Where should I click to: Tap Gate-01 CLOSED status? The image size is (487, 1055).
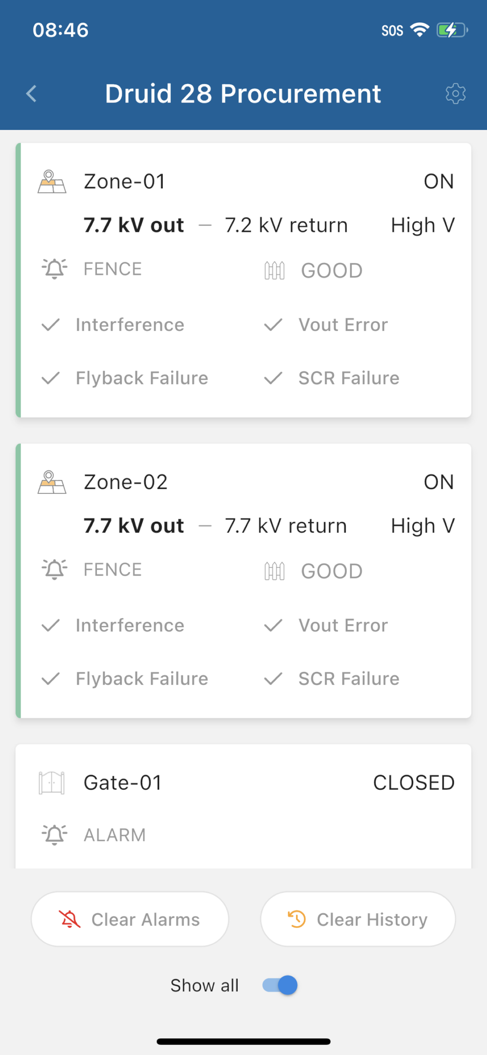414,783
